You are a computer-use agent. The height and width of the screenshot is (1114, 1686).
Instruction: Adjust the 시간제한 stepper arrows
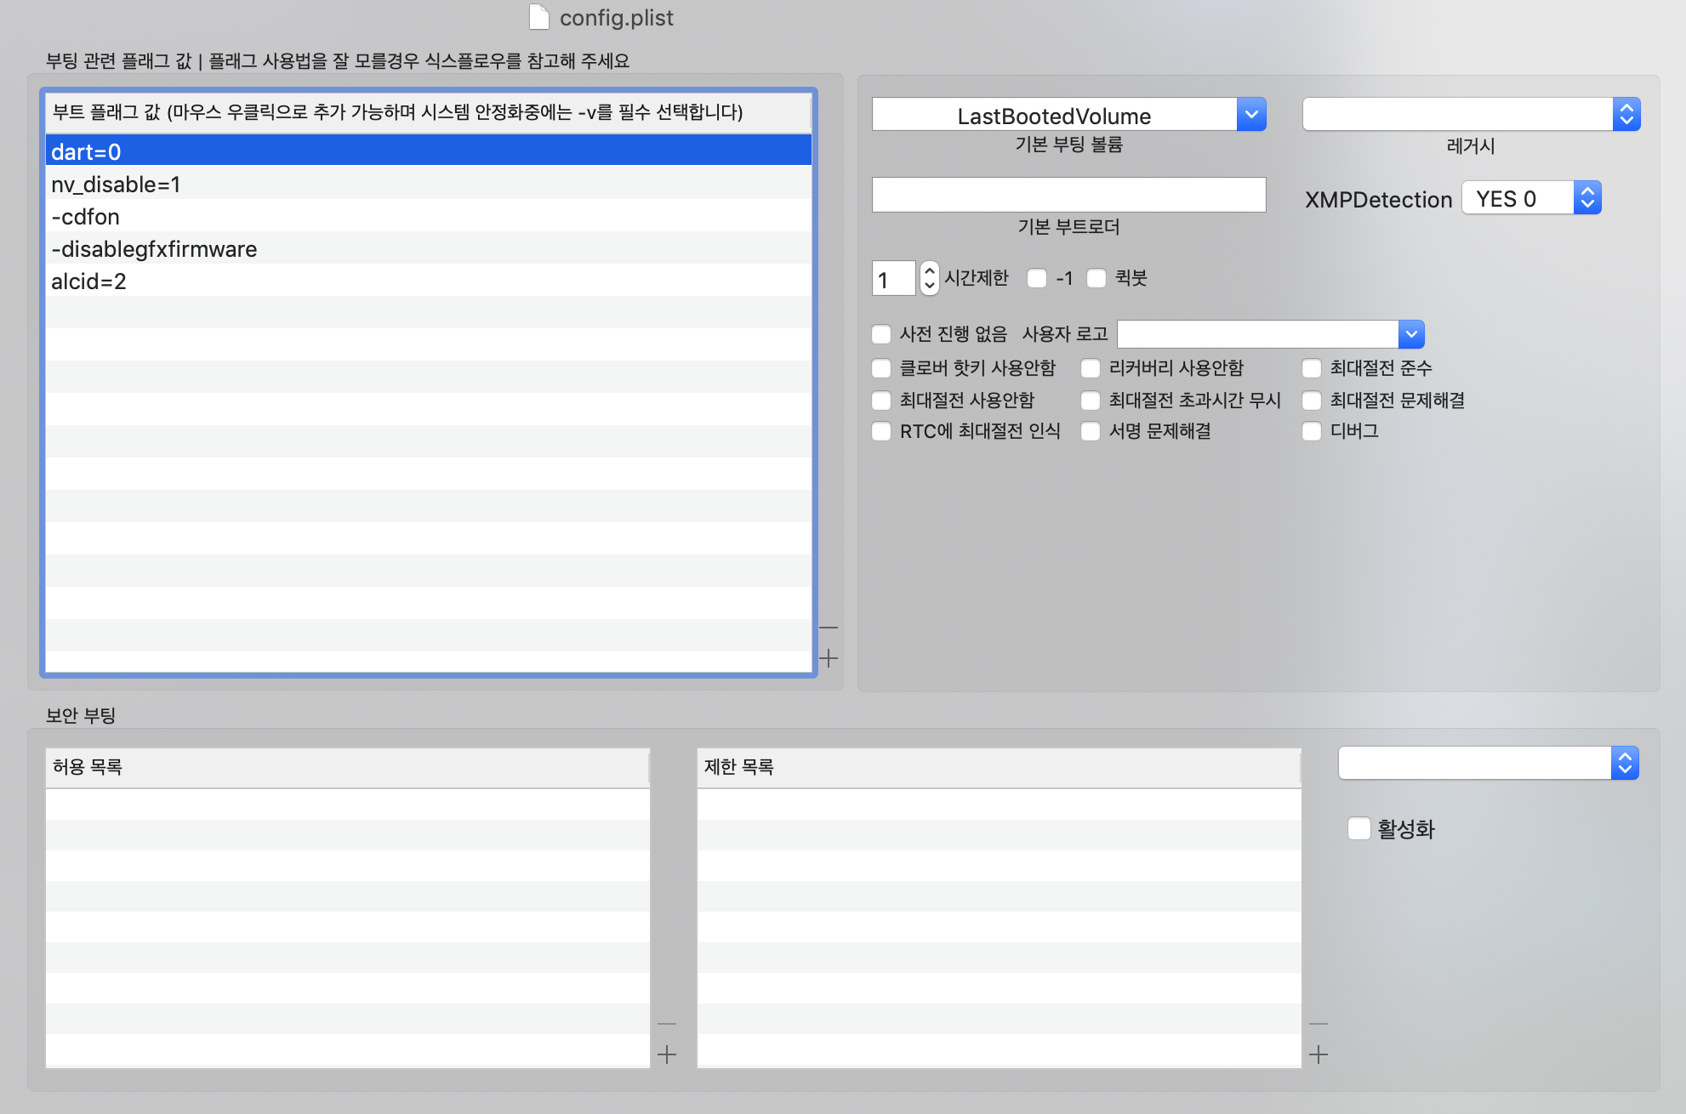[x=929, y=278]
